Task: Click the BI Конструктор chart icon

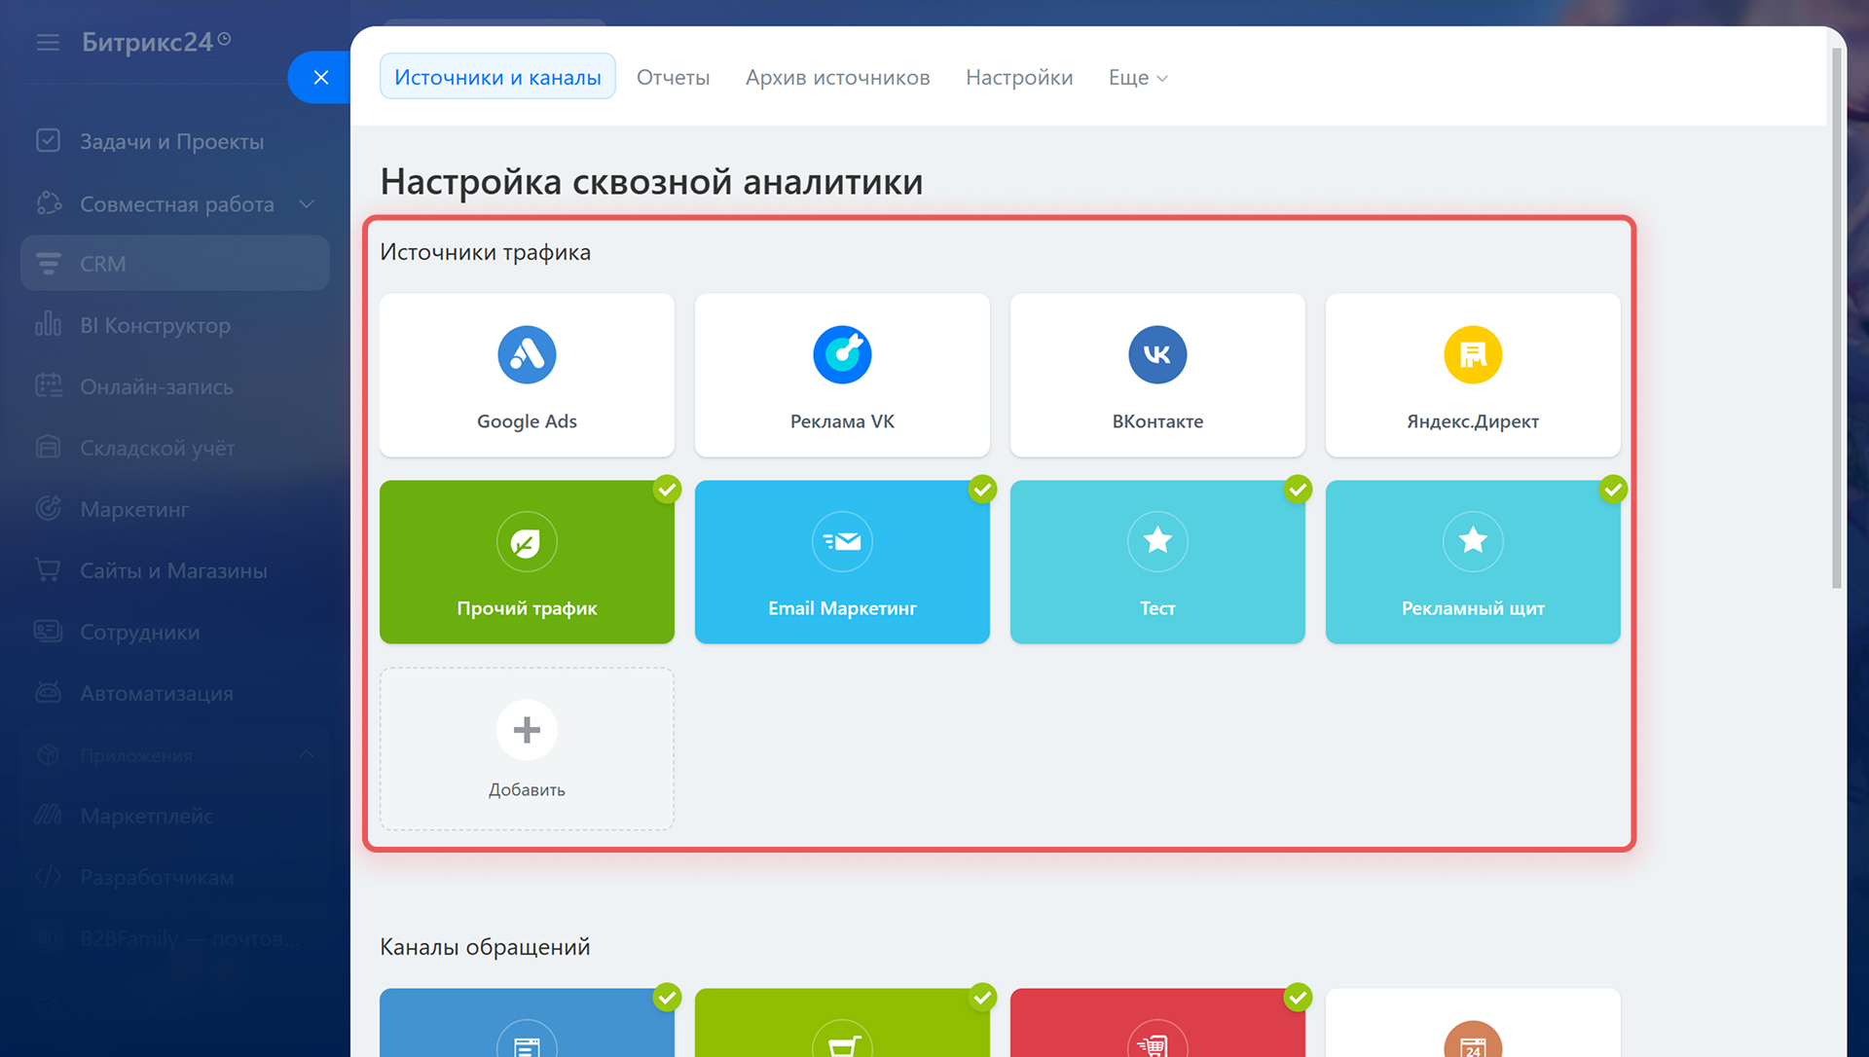Action: coord(48,324)
